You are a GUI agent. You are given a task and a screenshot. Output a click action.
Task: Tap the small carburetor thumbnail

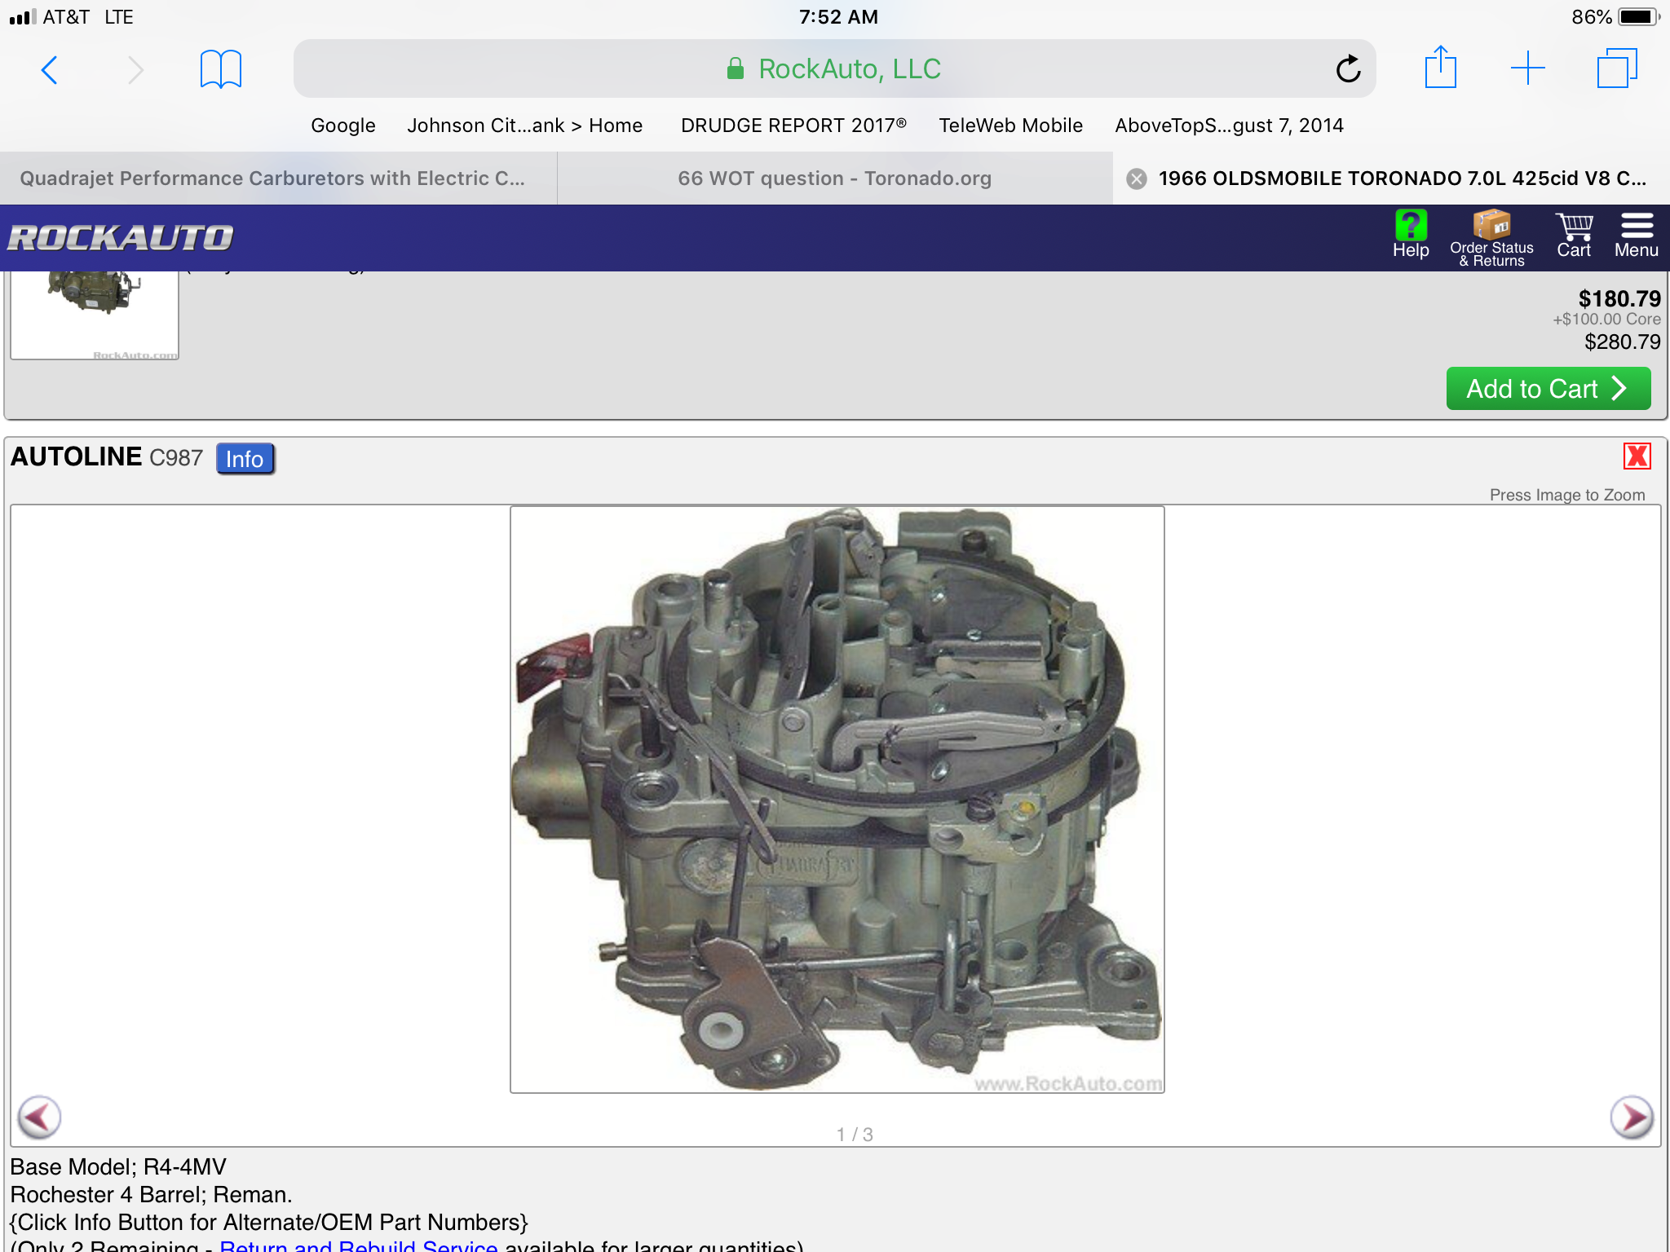click(x=95, y=315)
